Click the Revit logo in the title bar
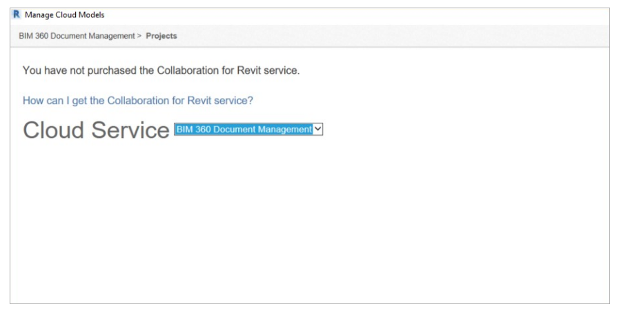619x311 pixels. pyautogui.click(x=17, y=14)
